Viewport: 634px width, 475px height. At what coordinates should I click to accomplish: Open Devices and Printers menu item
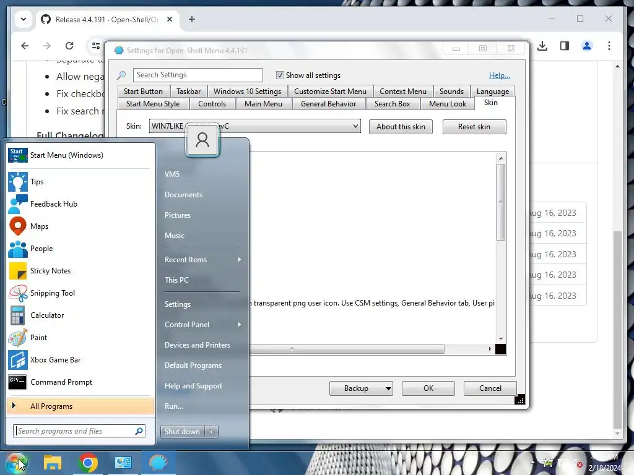[x=198, y=345]
